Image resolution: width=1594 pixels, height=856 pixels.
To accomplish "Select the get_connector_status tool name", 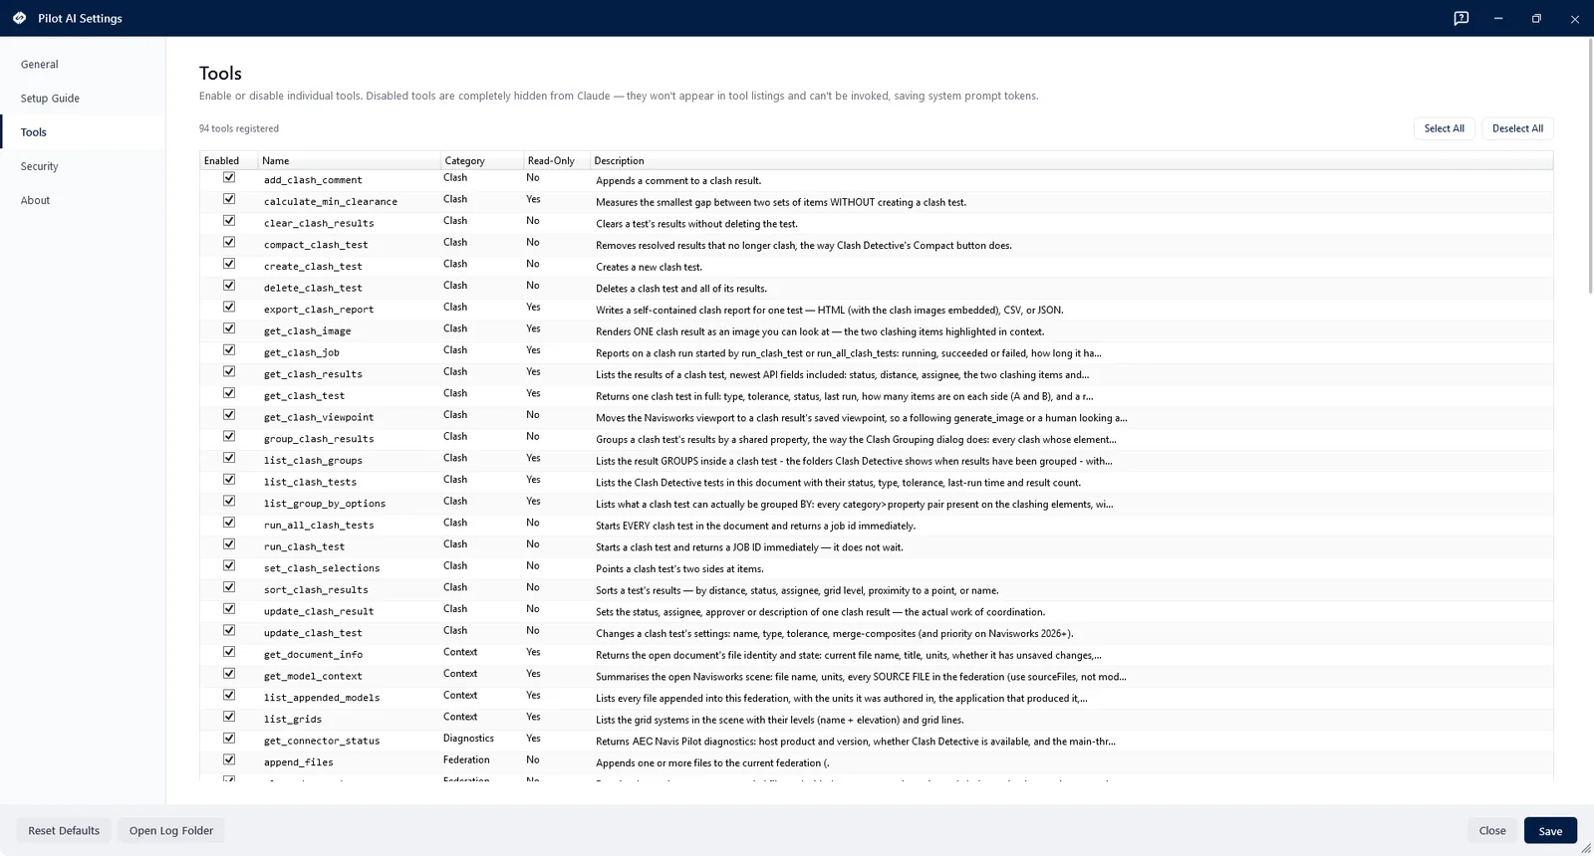I will 322,741.
